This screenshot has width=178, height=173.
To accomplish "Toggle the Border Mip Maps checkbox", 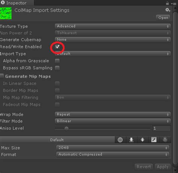I will (57, 91).
